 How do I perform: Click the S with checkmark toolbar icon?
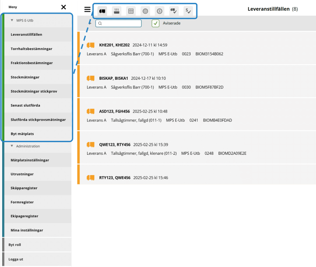[x=188, y=11]
